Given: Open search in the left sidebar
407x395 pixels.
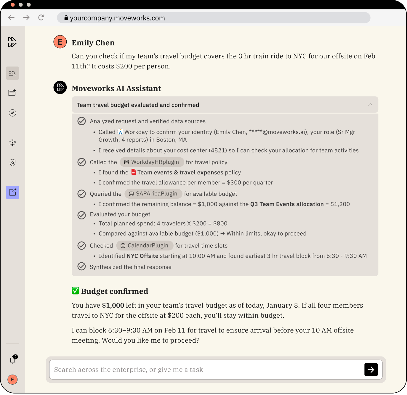Looking at the screenshot, I should click(12, 73).
